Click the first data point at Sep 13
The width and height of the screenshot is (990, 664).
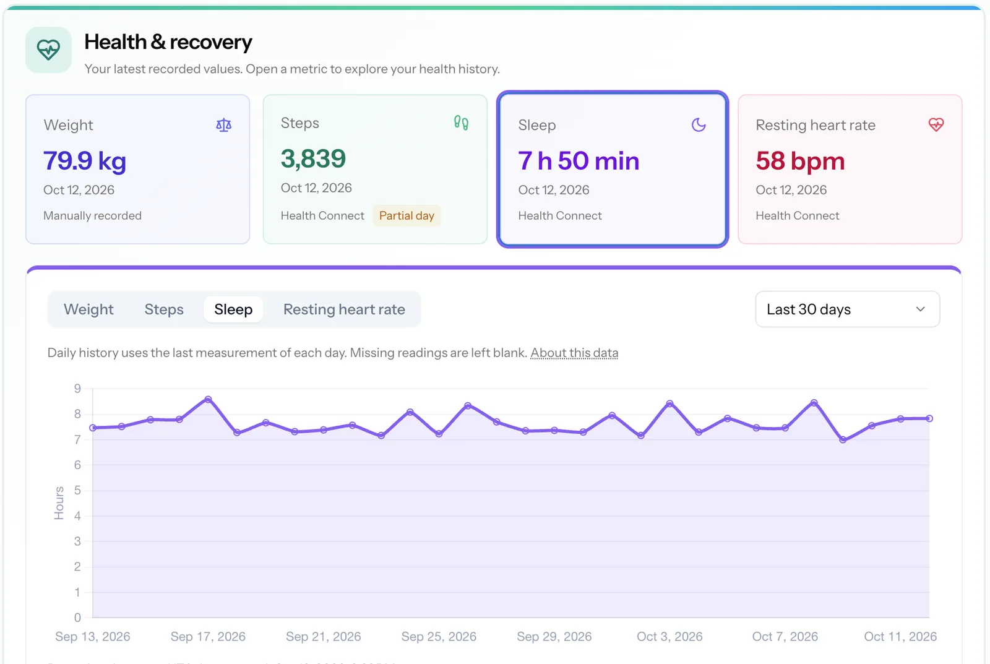[93, 428]
